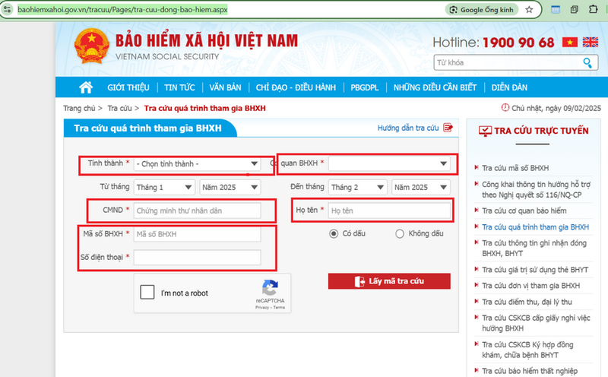This screenshot has width=608, height=377.
Task: Click the Từ khóa search box
Action: tap(507, 62)
